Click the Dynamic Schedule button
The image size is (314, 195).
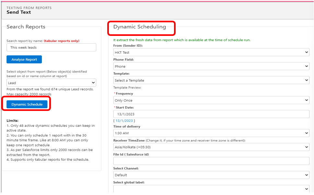(27, 104)
